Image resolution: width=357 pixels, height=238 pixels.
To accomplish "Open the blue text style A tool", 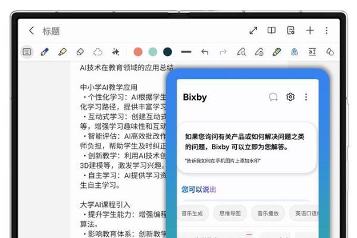I will (295, 52).
